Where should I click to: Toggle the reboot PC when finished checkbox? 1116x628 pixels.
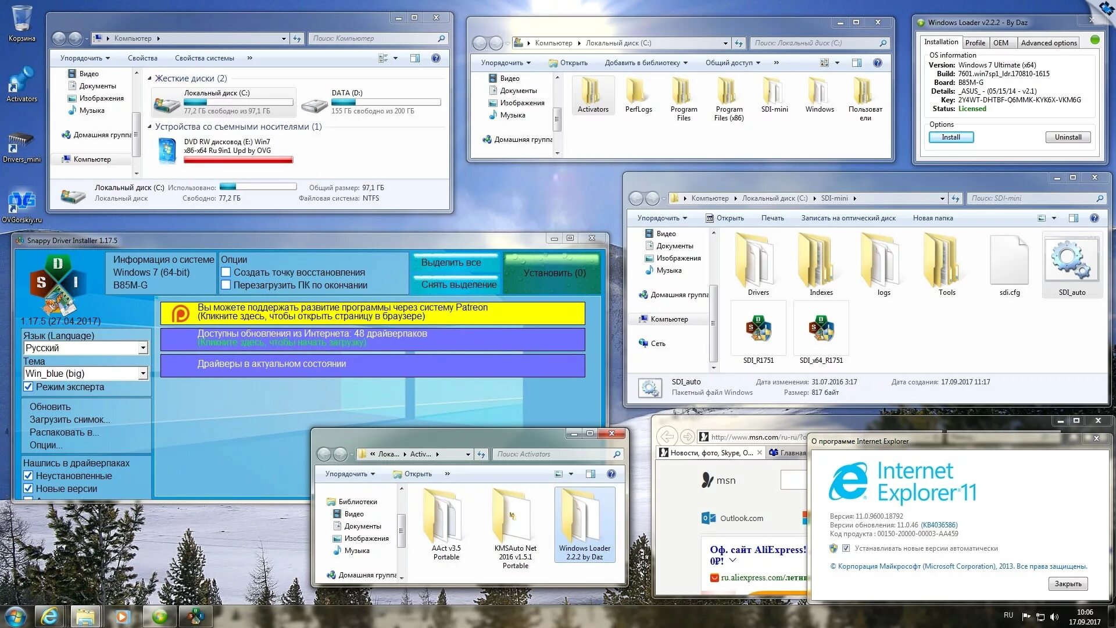[226, 286]
